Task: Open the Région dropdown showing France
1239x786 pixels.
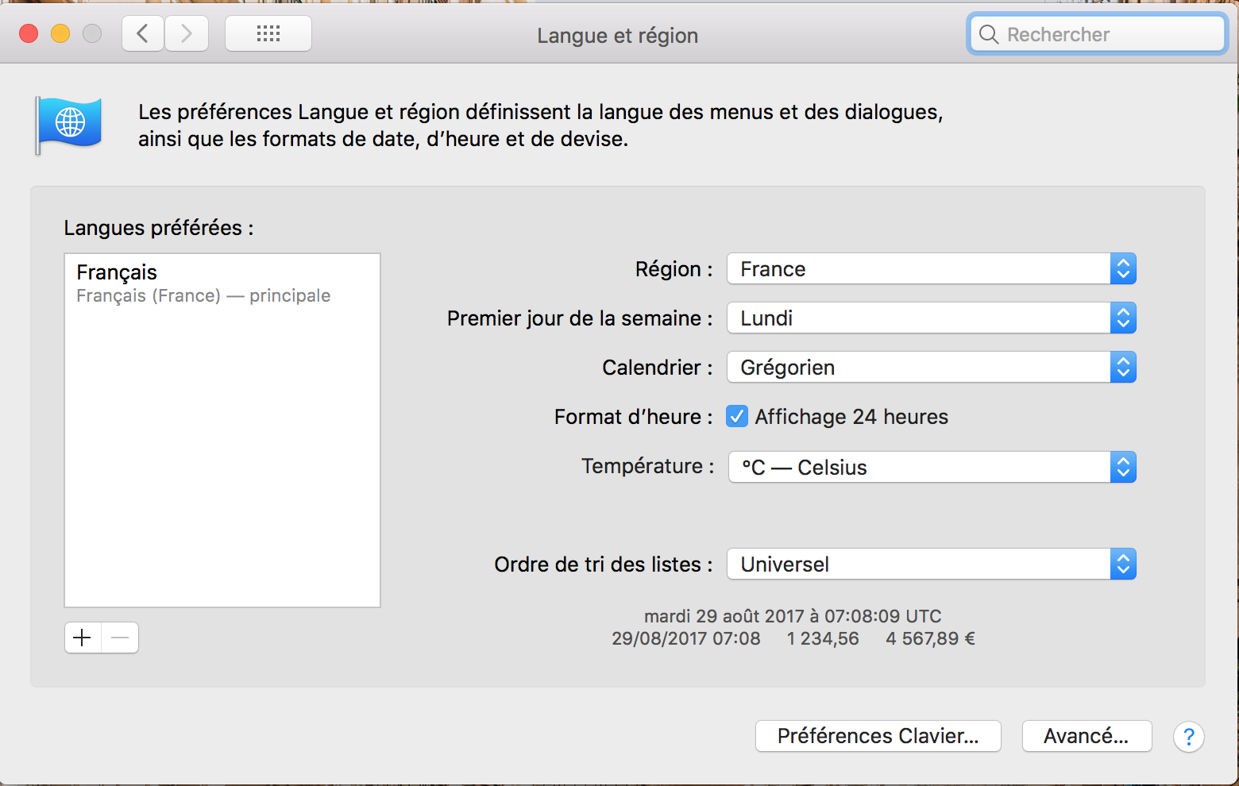Action: click(932, 269)
